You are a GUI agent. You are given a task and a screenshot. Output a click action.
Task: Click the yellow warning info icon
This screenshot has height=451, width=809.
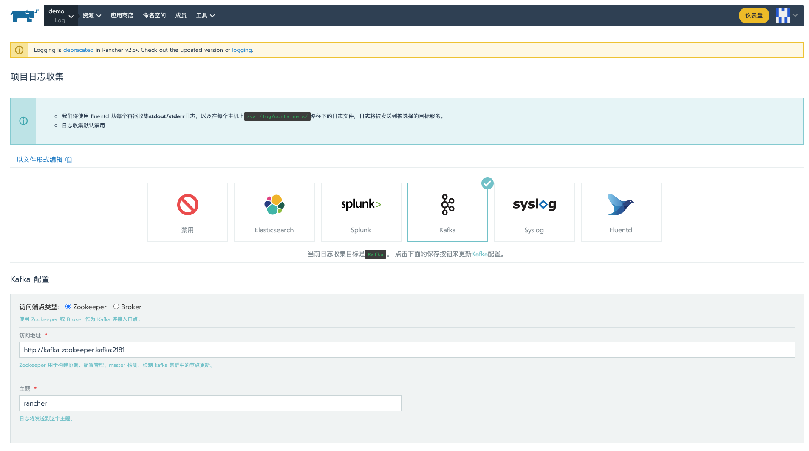19,50
